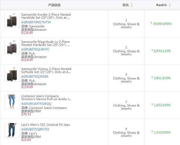Click ASIN B075Q8N75X link

[x=35, y=129]
